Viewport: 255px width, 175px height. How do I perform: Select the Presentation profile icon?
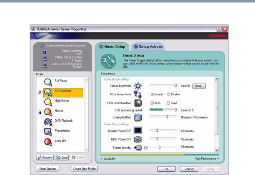tap(48, 132)
